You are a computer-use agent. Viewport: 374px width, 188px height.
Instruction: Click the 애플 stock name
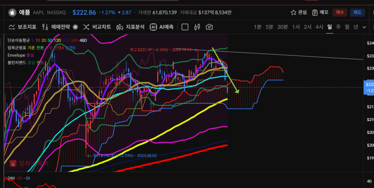[x=25, y=13]
